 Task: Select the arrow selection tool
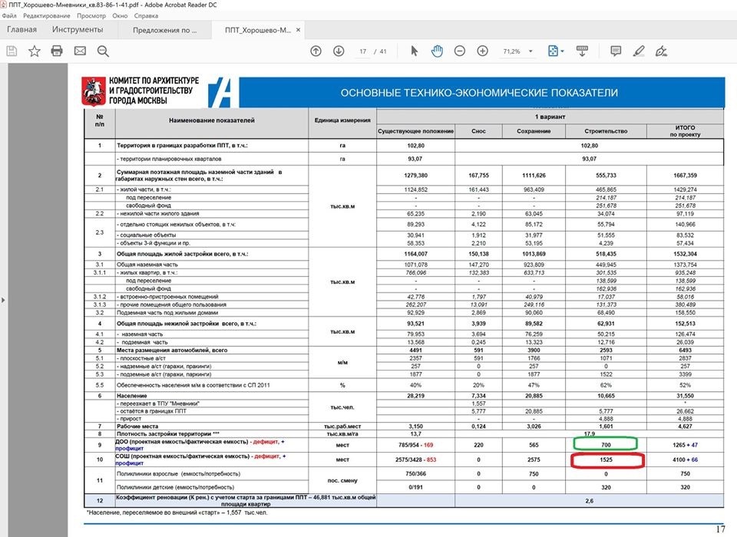414,51
